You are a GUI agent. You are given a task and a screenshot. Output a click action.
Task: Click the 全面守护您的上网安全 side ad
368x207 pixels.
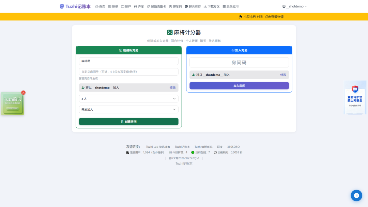pyautogui.click(x=355, y=97)
